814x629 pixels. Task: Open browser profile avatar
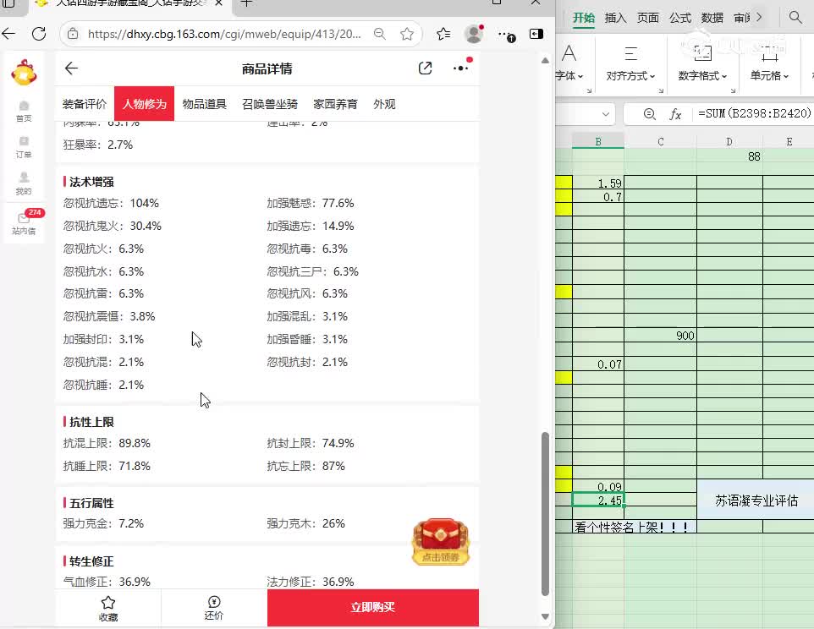474,34
